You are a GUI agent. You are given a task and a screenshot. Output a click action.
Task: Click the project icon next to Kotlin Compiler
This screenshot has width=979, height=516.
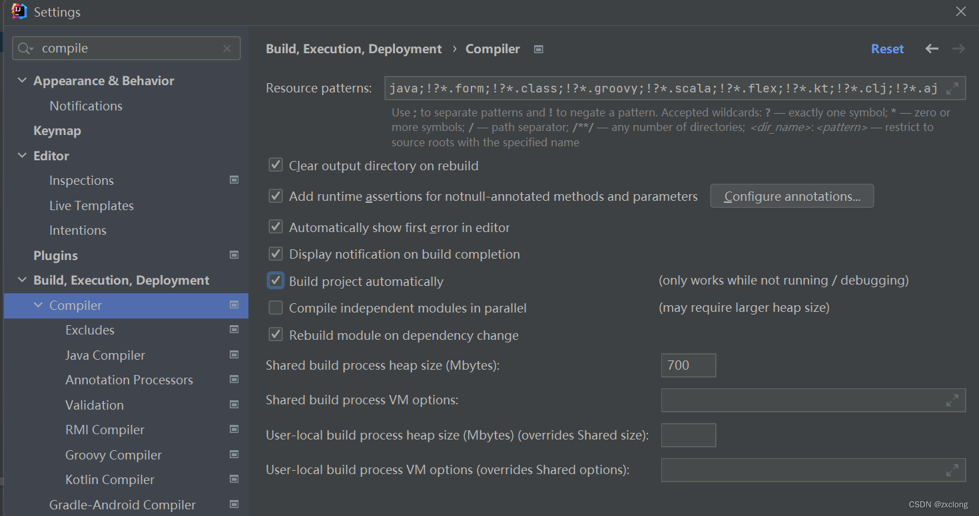point(234,479)
